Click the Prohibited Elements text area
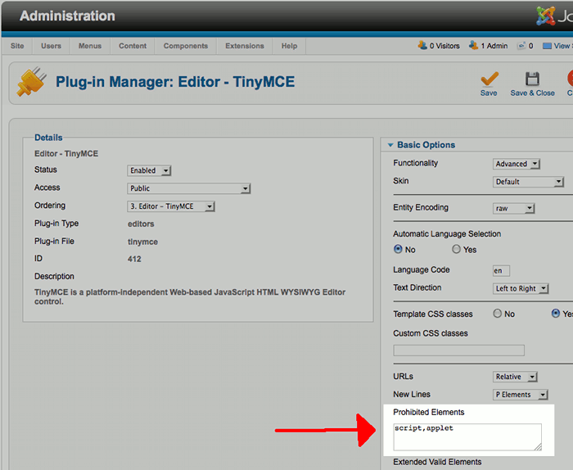 [467, 436]
